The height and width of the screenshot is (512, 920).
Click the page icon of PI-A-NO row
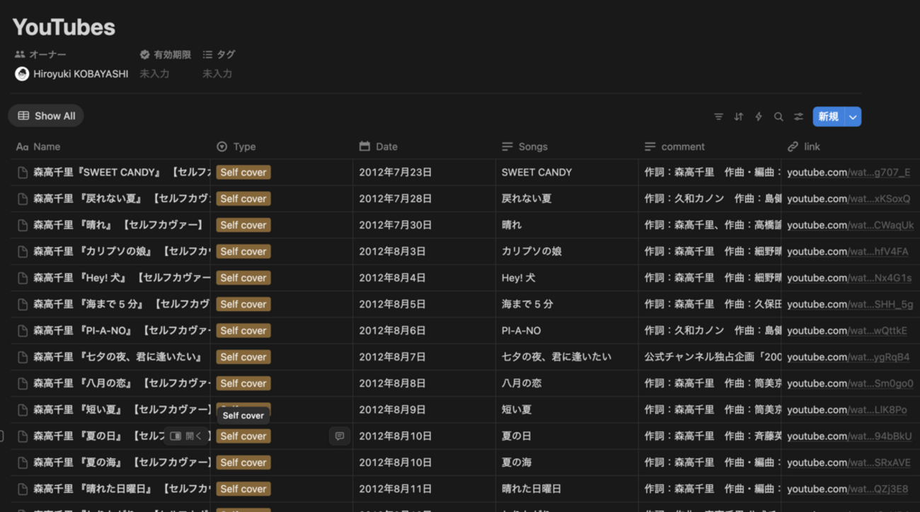tap(23, 331)
